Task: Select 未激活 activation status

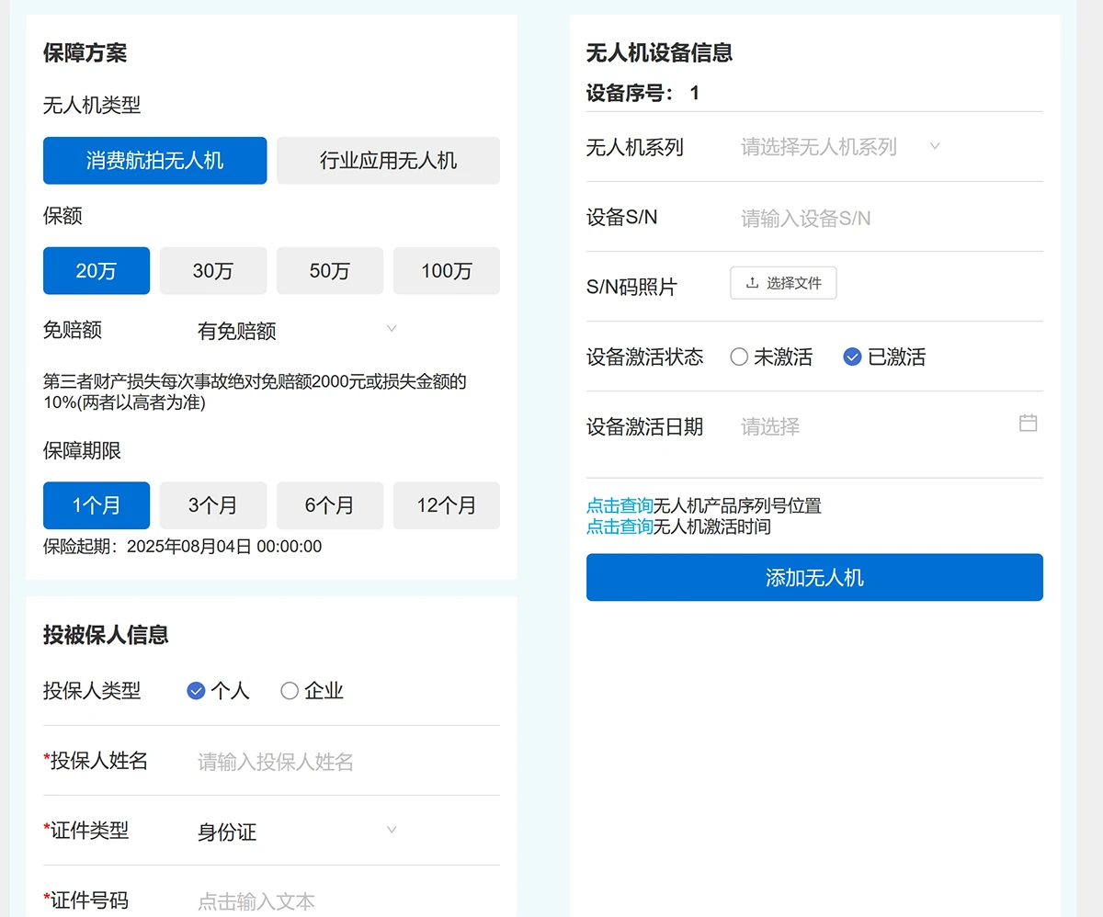Action: [739, 357]
